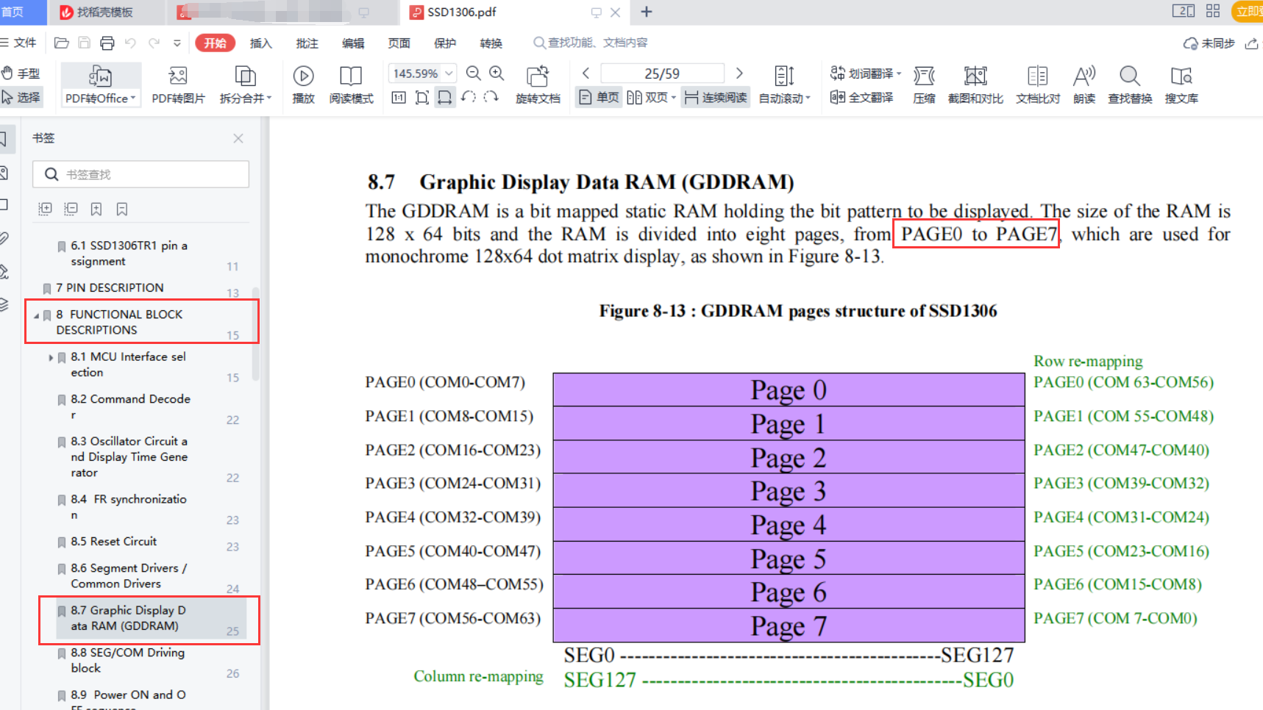Click the add bookmark icon
The image size is (1263, 710).
pos(96,209)
